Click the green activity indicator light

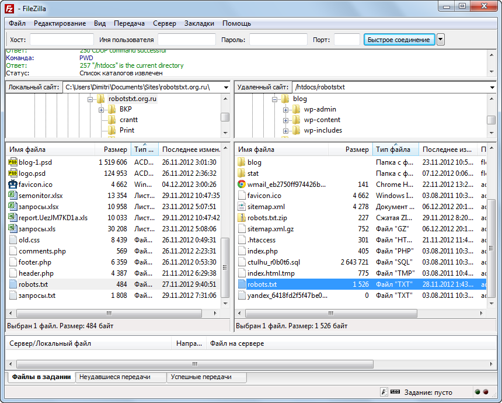477,392
